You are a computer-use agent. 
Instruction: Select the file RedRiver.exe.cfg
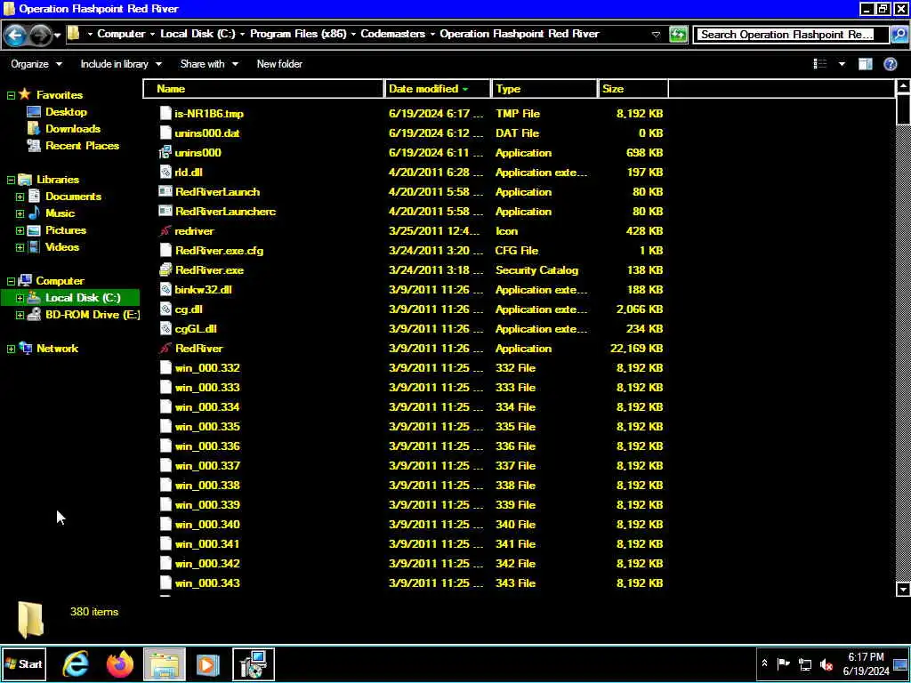(219, 251)
